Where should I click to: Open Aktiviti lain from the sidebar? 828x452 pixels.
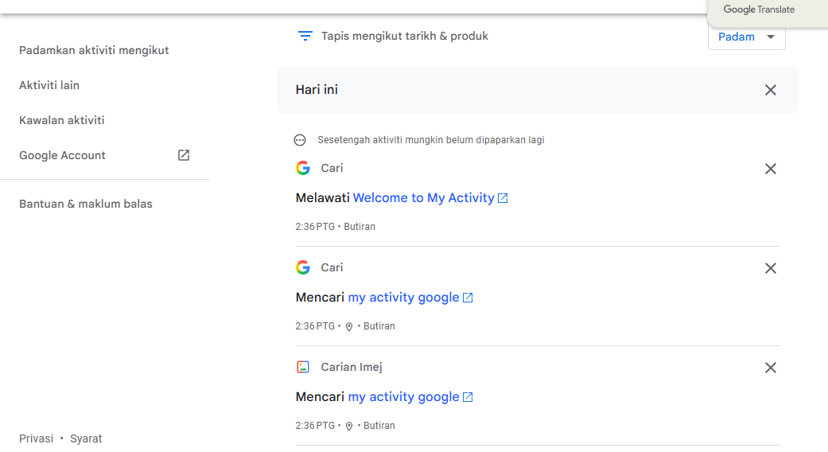coord(49,85)
